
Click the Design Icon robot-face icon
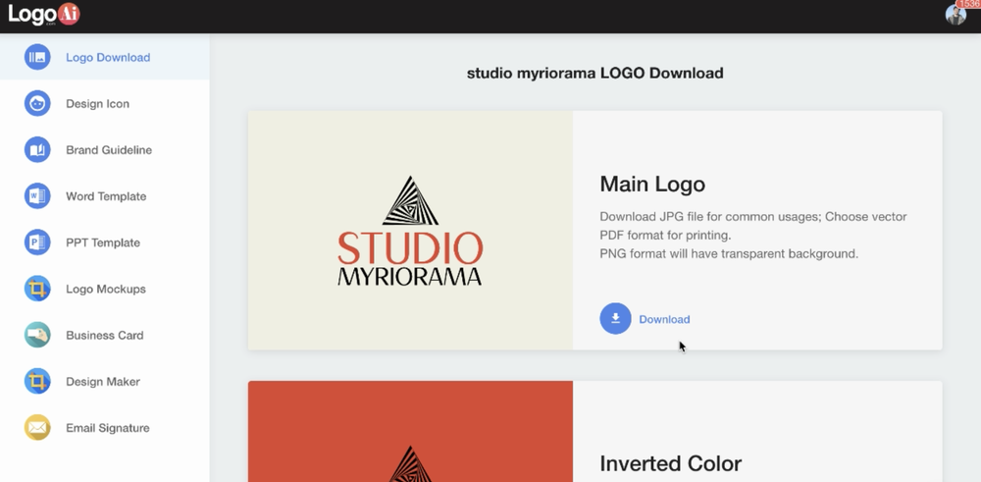[37, 103]
